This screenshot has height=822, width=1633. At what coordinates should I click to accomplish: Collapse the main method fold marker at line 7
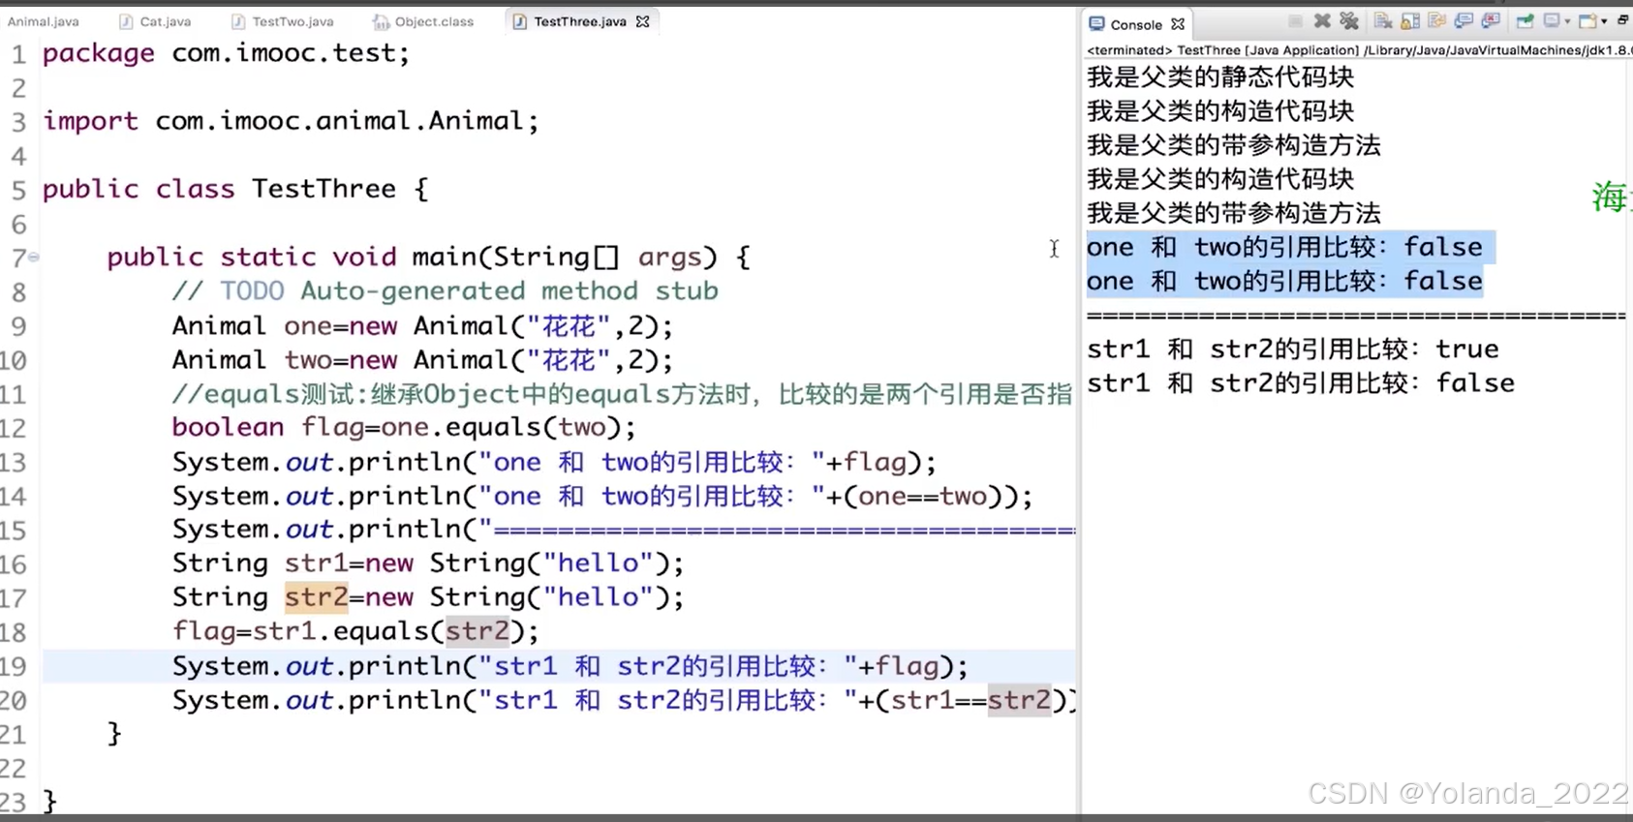pyautogui.click(x=34, y=257)
